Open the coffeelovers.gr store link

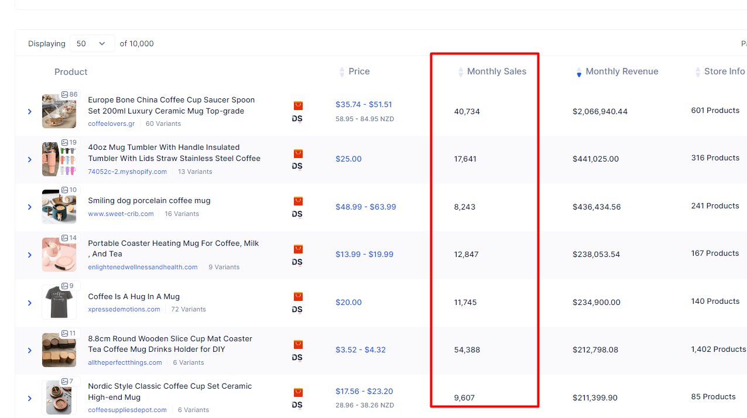(111, 124)
